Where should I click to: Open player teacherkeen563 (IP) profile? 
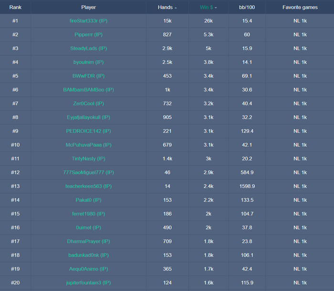(x=88, y=186)
